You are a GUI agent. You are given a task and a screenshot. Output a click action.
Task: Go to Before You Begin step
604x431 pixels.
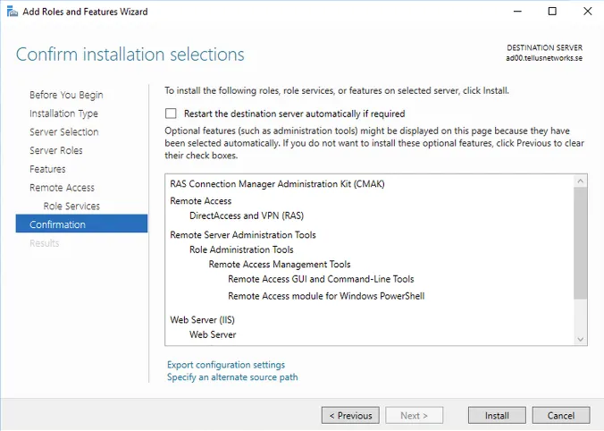(x=66, y=95)
